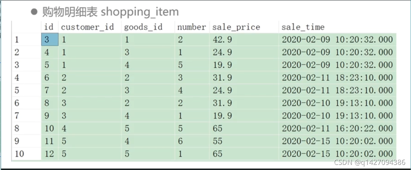Click the id cell with value 10
This screenshot has height=170, width=411.
pyautogui.click(x=49, y=128)
